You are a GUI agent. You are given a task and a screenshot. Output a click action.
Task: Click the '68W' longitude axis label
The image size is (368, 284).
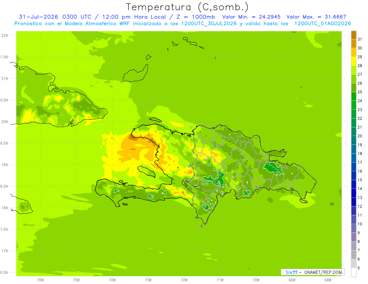point(328,280)
